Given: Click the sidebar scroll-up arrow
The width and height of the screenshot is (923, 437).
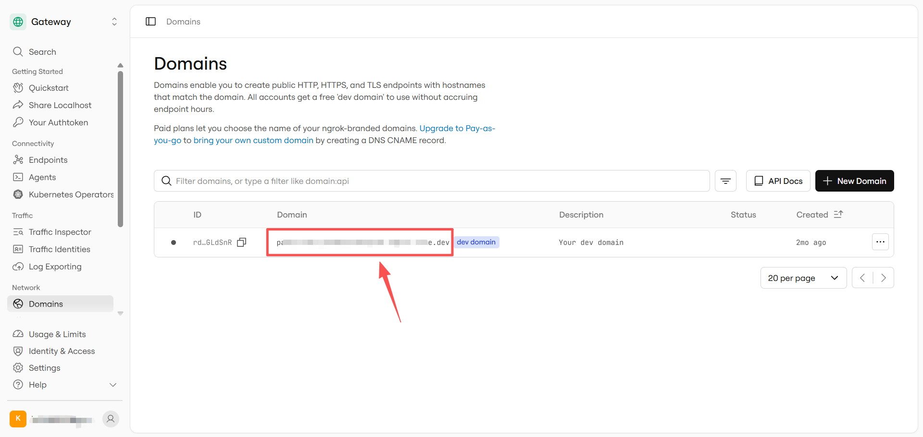Looking at the screenshot, I should pos(120,65).
